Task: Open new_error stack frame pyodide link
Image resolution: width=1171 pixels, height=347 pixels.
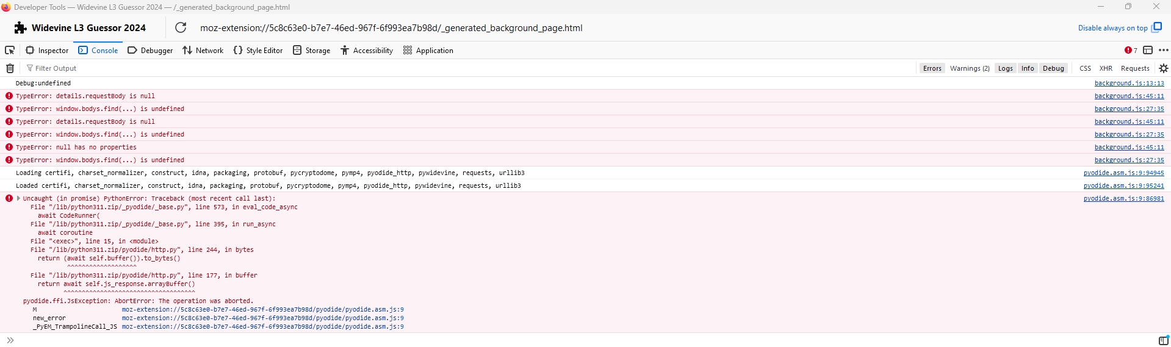Action: point(262,318)
